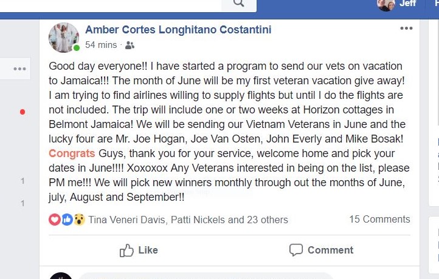
Task: Click the blue thumbs-up Like reaction icon
Action: point(67,220)
